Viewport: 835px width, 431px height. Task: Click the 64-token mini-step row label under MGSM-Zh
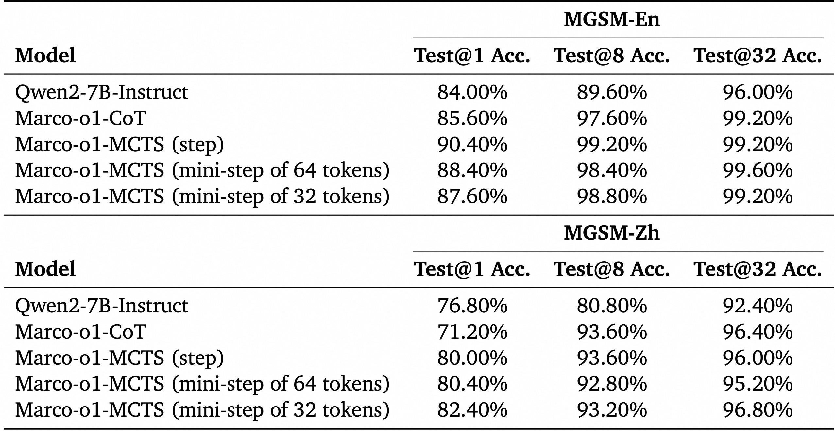pos(202,384)
